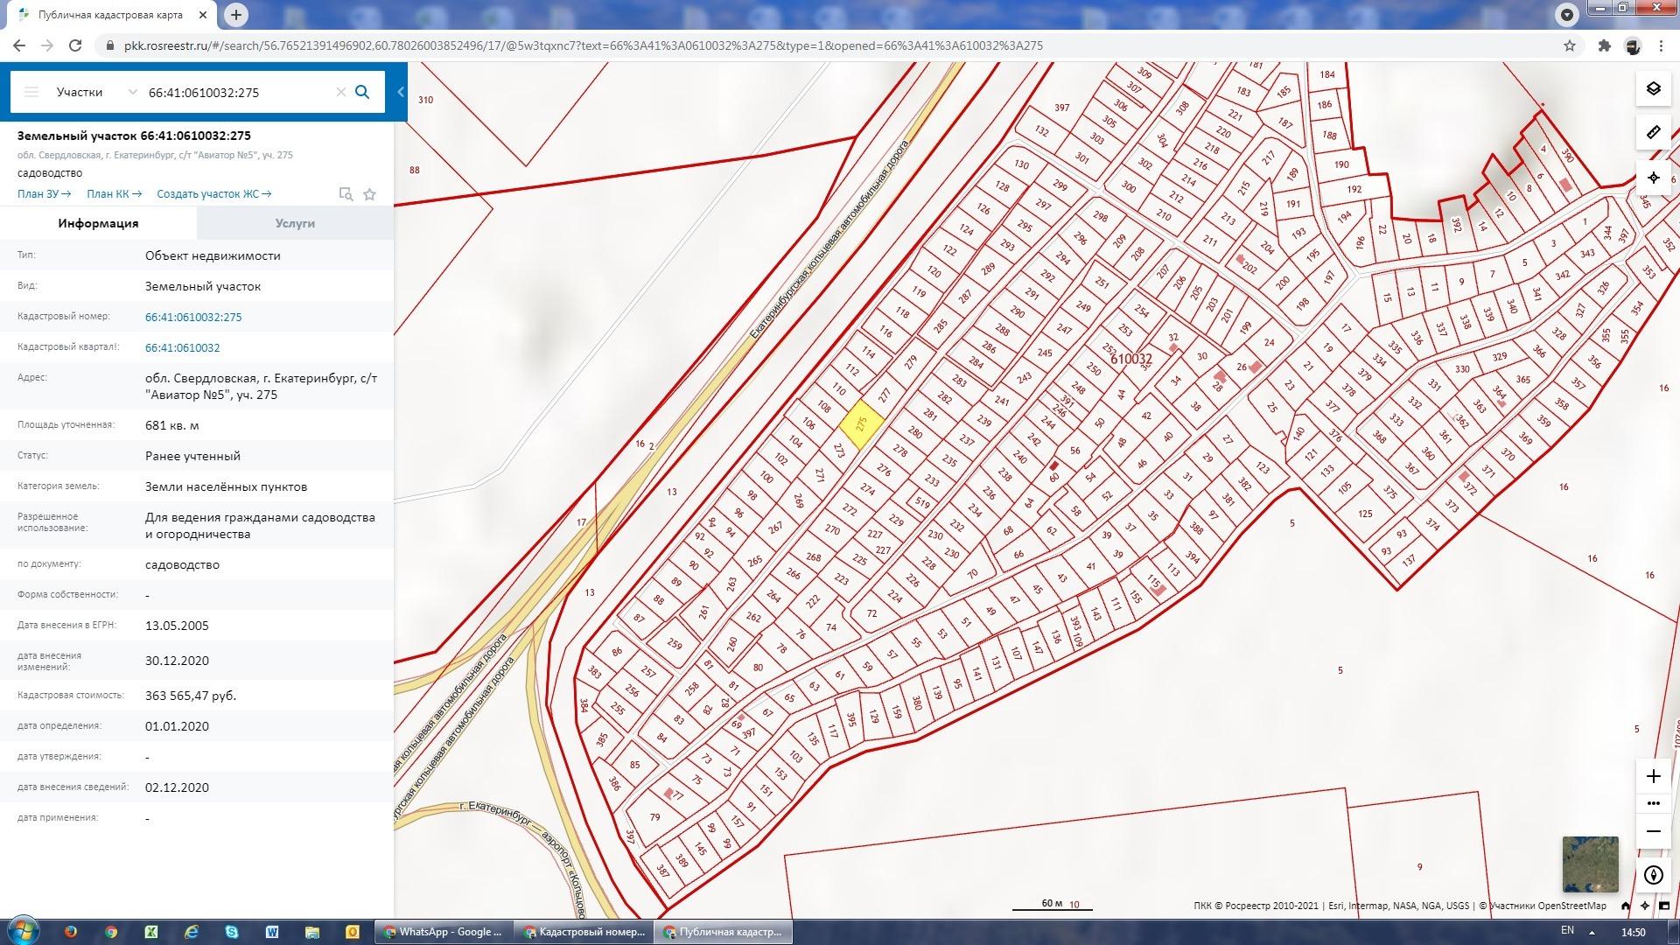Open the map layers control
The width and height of the screenshot is (1680, 945).
tap(1653, 89)
